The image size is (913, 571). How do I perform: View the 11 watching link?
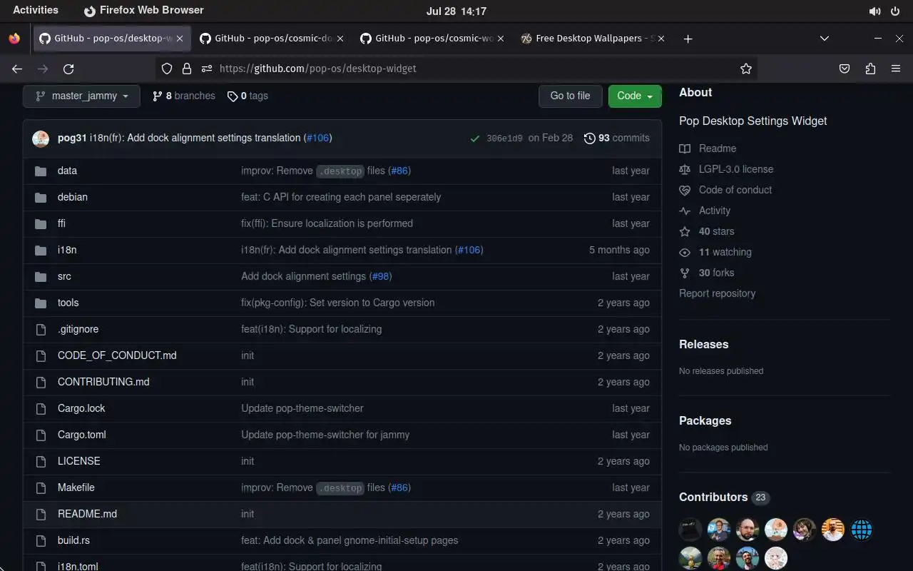click(x=715, y=252)
